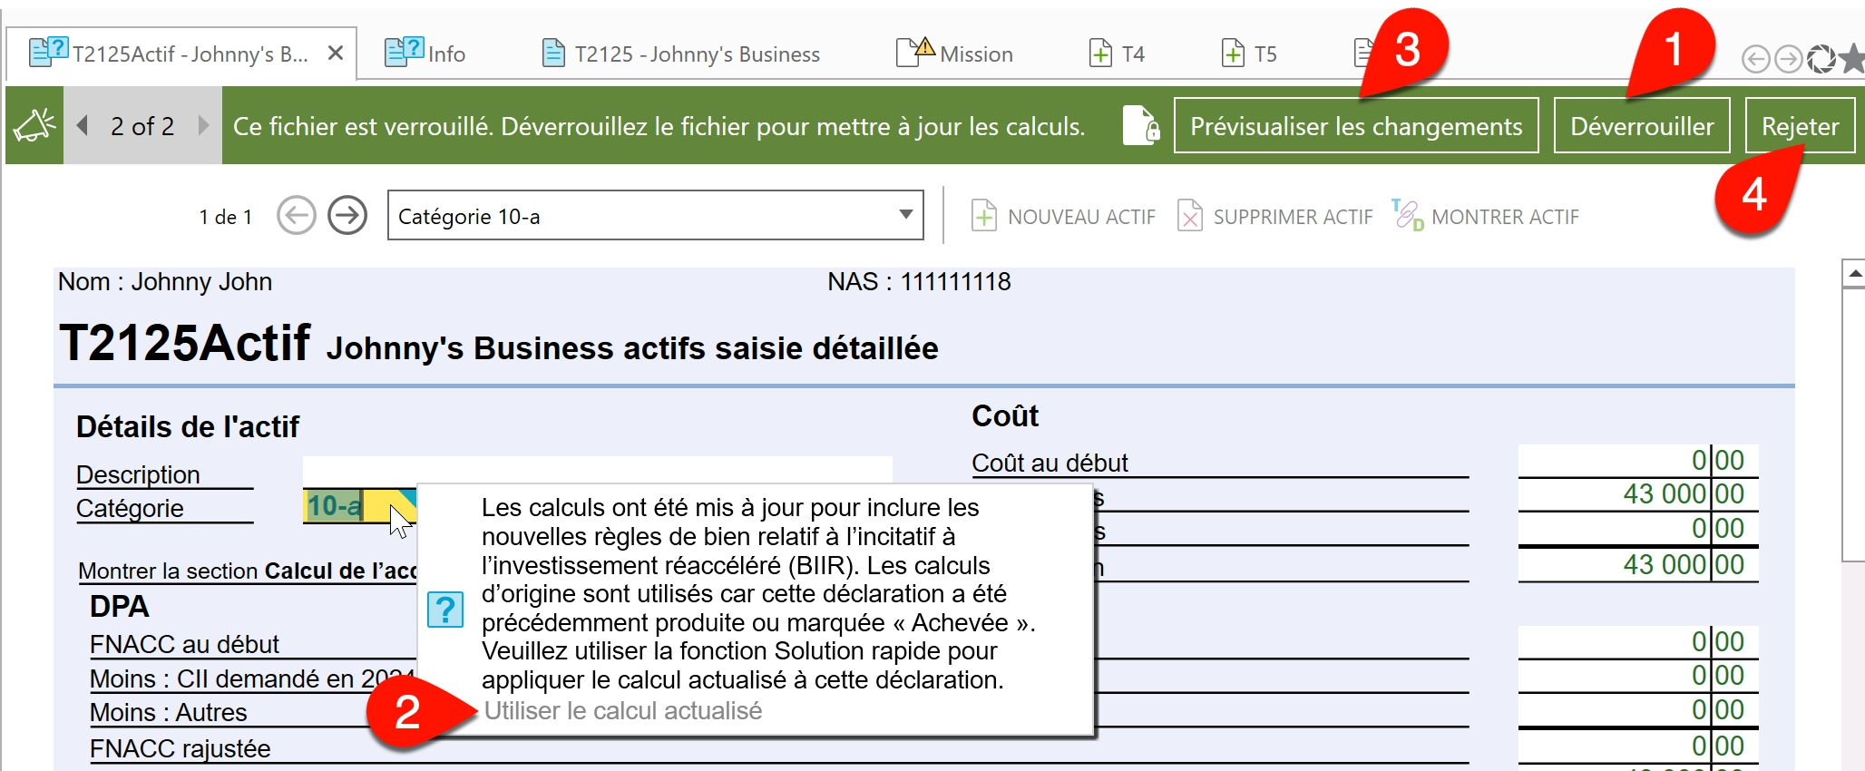1865x771 pixels.
Task: Click the scrollbar up arrow
Action: 1854,273
